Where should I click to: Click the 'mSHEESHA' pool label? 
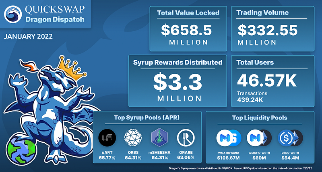pyautogui.click(x=159, y=153)
